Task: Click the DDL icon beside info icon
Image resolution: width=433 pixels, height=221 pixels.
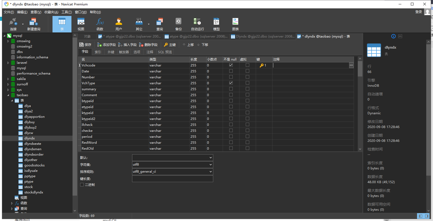Action: (400, 36)
